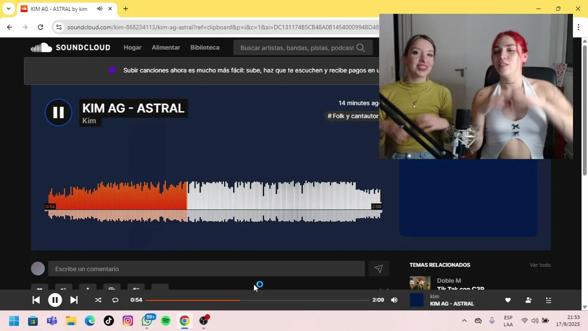Open Microsoft Edge from taskbar

[90, 321]
